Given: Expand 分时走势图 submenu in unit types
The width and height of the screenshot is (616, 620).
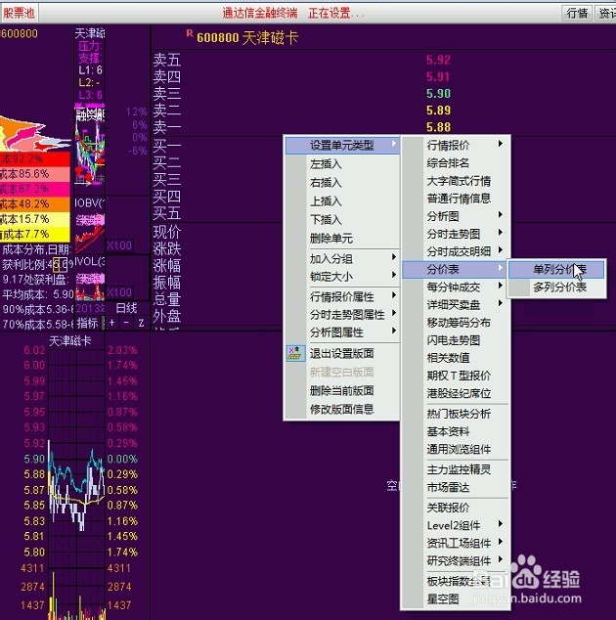Looking at the screenshot, I should [x=457, y=234].
